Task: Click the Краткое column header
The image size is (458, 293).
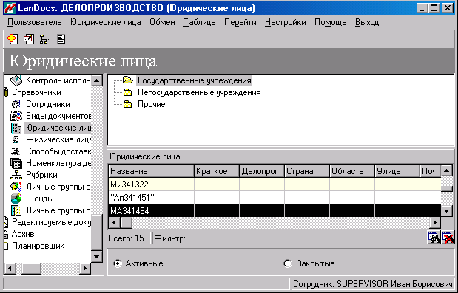Action: tap(217, 171)
